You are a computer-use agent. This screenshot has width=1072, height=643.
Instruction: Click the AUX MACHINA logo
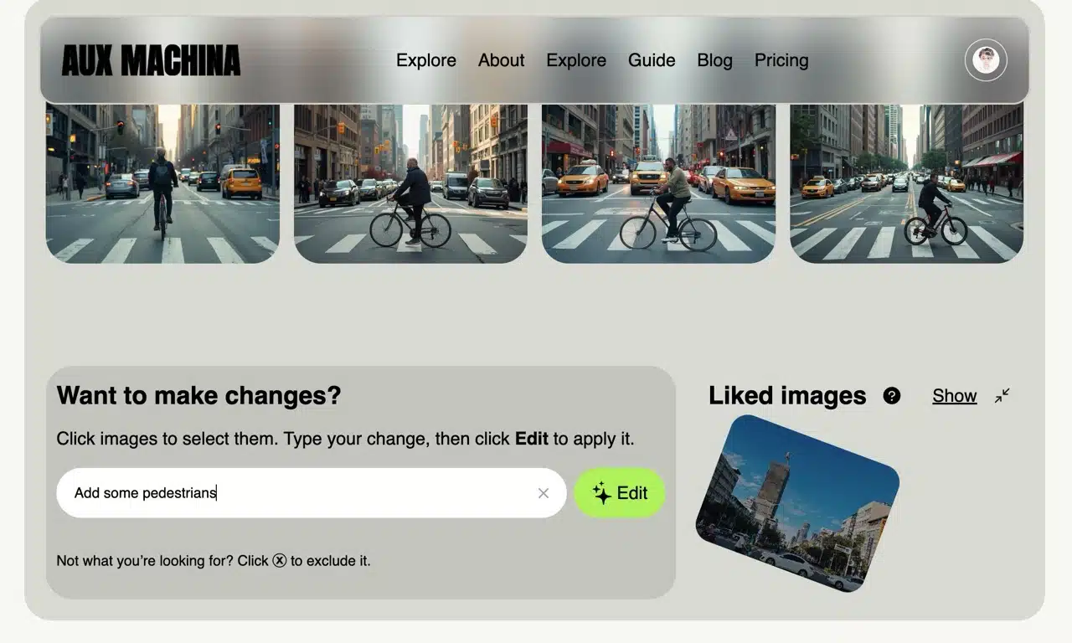pos(151,61)
